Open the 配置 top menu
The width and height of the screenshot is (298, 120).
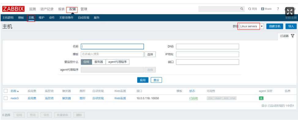(73, 9)
